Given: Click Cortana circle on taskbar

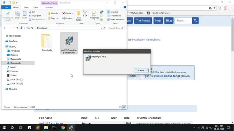Looking at the screenshot, I should (x=12, y=128).
